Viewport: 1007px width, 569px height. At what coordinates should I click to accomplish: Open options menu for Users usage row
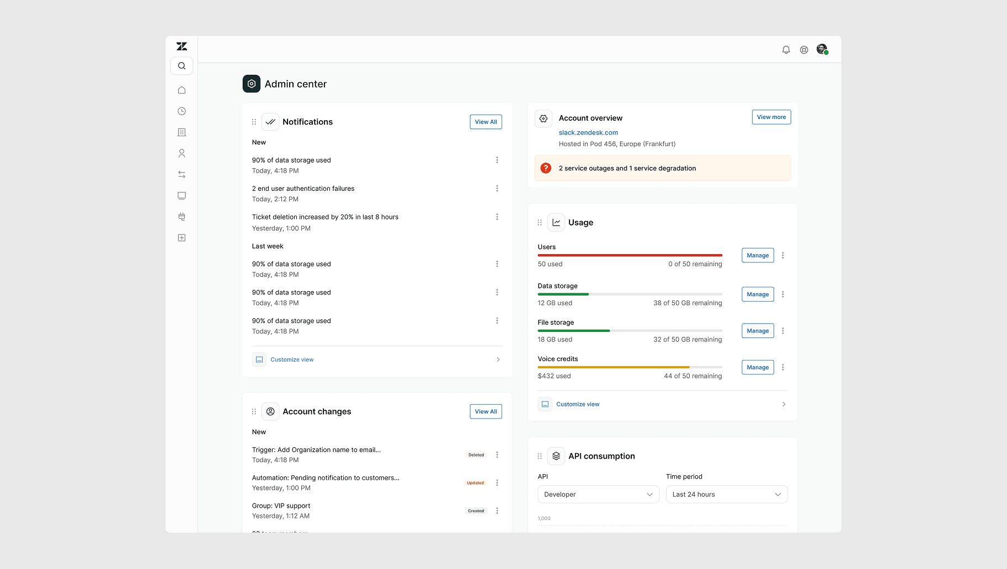(x=783, y=255)
